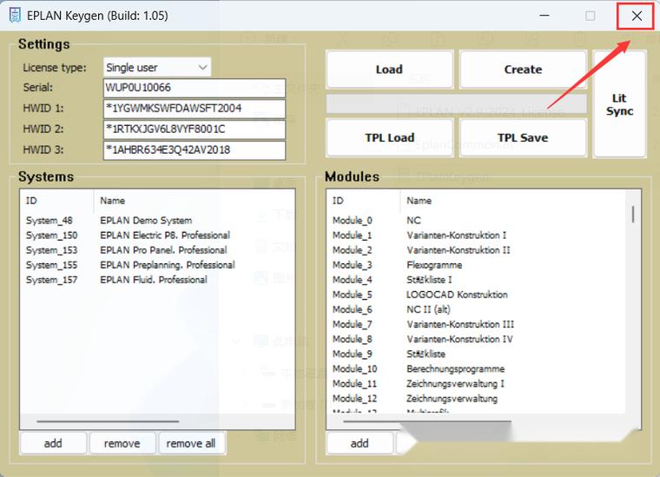660x477 pixels.
Task: Select Module_0 NC row
Action: click(476, 221)
